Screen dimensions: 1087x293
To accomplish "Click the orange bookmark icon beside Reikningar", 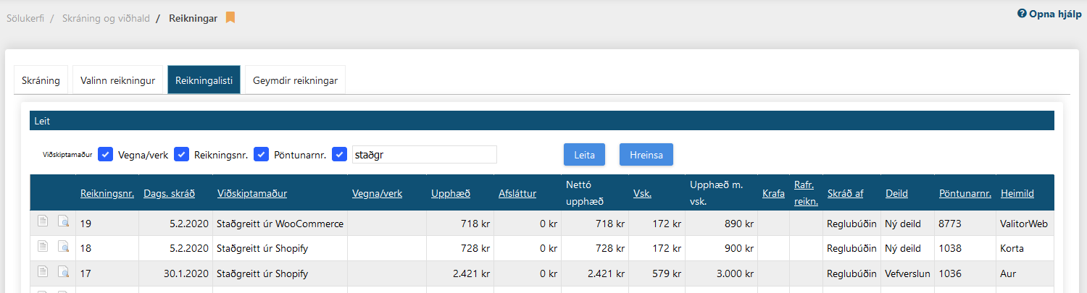I will (230, 18).
